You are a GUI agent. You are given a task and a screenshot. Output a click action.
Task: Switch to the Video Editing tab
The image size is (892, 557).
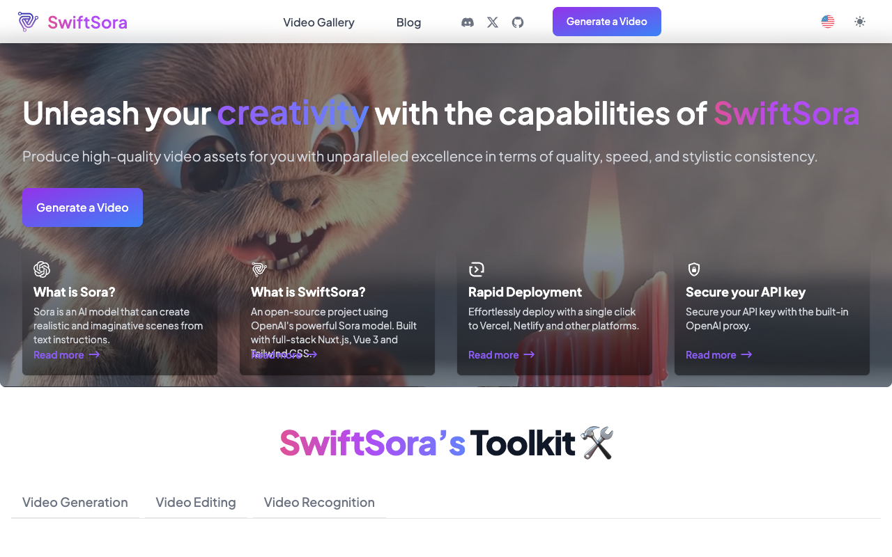pos(196,502)
